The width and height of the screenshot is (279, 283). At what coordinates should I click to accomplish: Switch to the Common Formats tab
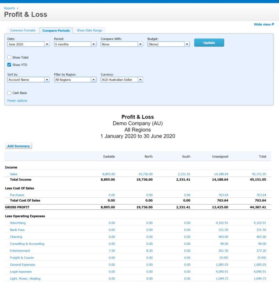click(23, 31)
